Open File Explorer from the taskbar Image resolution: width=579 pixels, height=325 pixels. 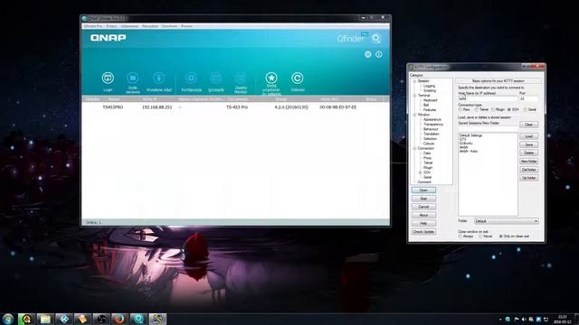click(x=45, y=319)
